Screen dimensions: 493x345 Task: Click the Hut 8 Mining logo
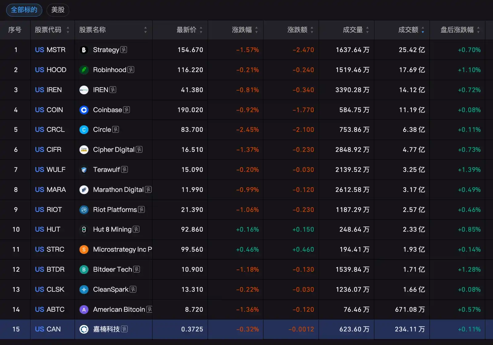click(84, 229)
